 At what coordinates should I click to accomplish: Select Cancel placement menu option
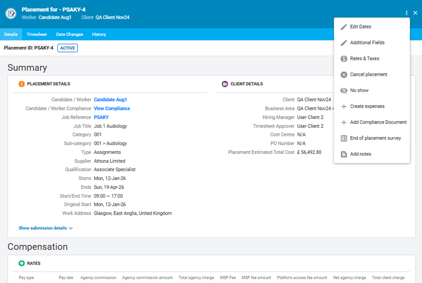(371, 74)
